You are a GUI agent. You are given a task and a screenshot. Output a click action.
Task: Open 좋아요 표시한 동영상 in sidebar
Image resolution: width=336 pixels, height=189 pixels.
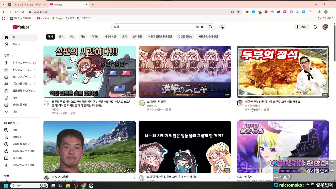[20, 151]
